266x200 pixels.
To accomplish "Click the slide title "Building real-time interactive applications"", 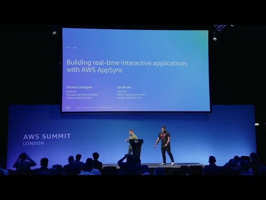I will [127, 63].
